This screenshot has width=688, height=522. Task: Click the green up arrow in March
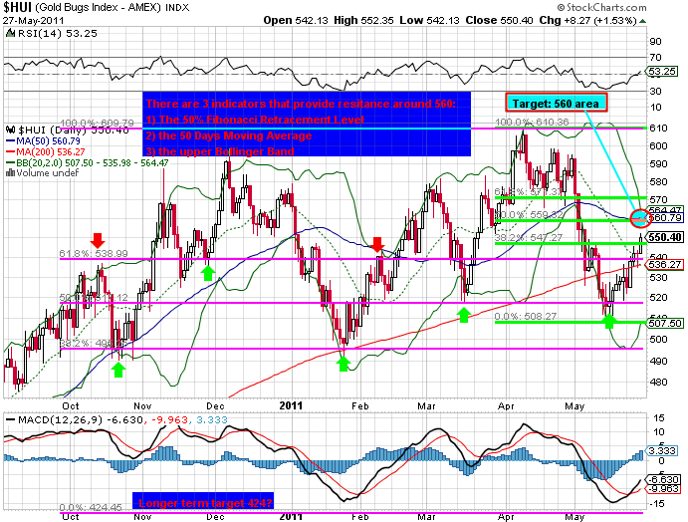[x=463, y=315]
